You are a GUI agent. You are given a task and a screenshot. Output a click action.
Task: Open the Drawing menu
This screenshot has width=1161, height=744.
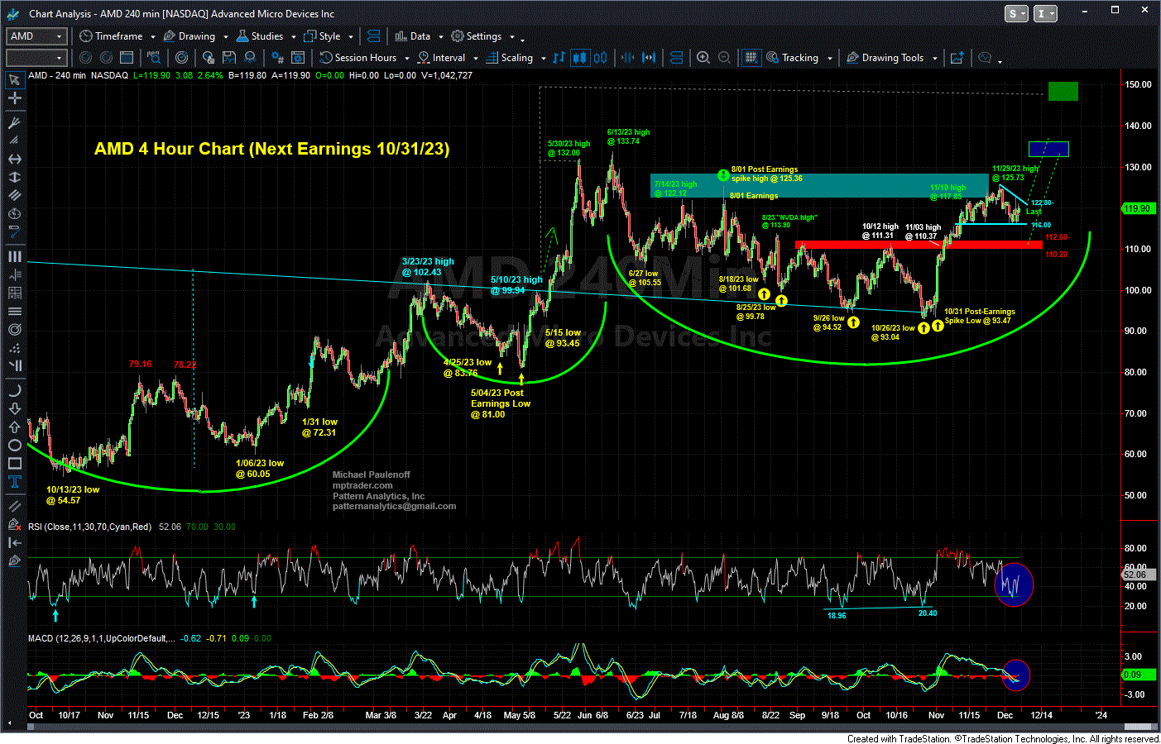(190, 36)
